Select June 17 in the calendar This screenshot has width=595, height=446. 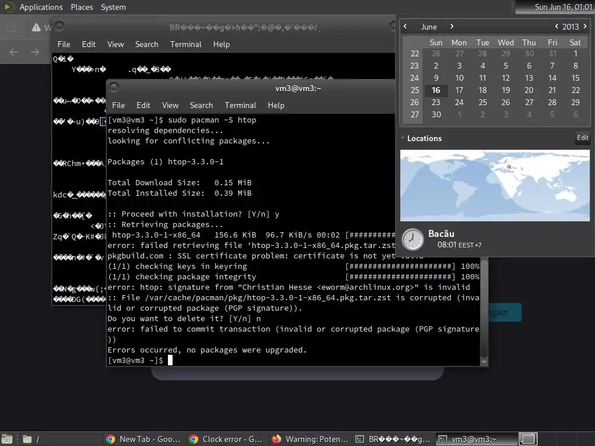pyautogui.click(x=459, y=90)
